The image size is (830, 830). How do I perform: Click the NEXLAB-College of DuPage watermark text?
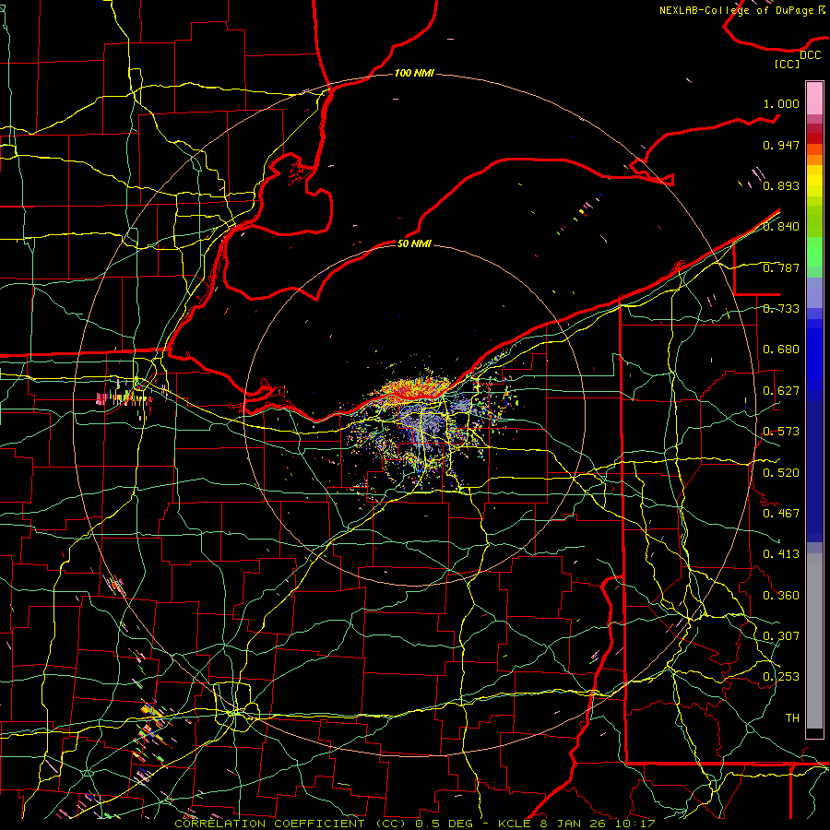(742, 10)
